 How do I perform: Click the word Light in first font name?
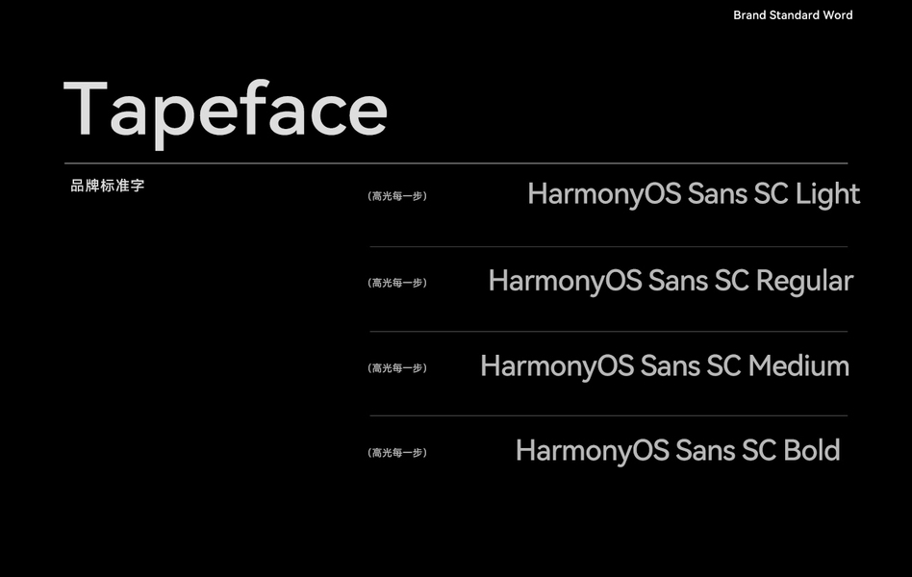click(827, 194)
